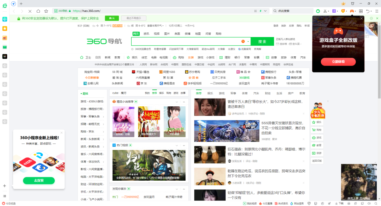This screenshot has height=206, width=381.
Task: Collapse the 热门视频 section chevron
Action: coord(177,145)
